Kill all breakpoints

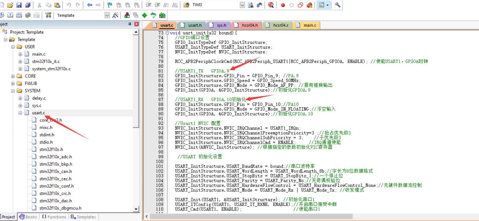309,5
